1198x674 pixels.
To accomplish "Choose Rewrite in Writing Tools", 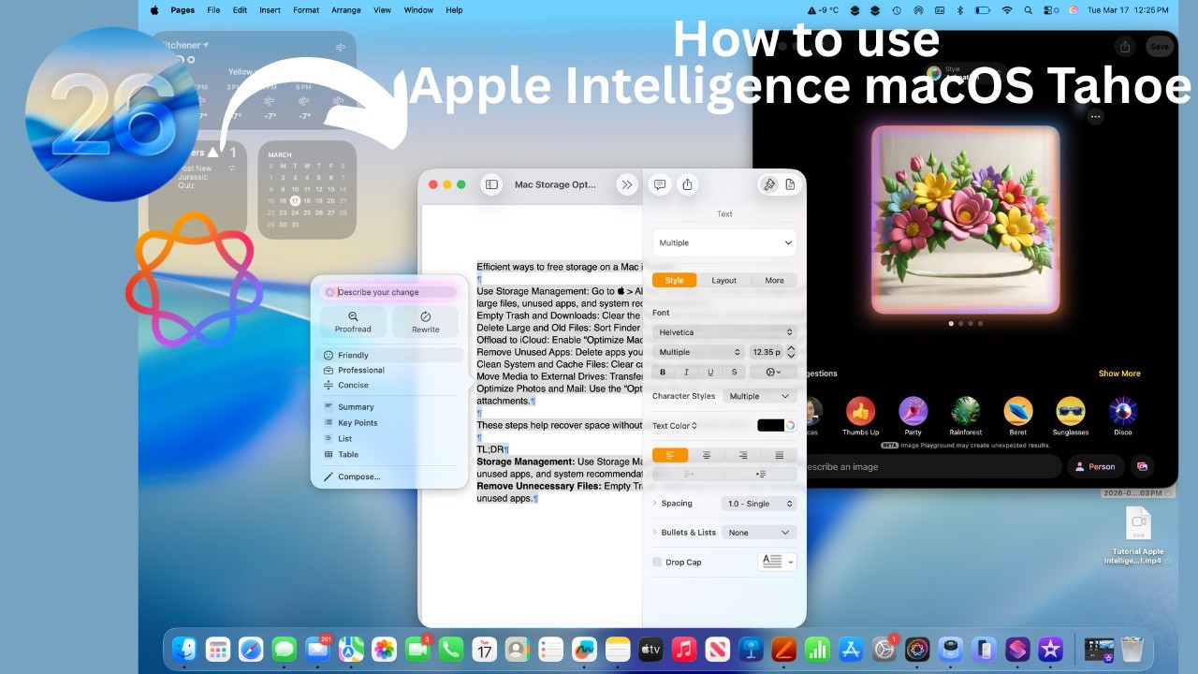I will point(425,322).
